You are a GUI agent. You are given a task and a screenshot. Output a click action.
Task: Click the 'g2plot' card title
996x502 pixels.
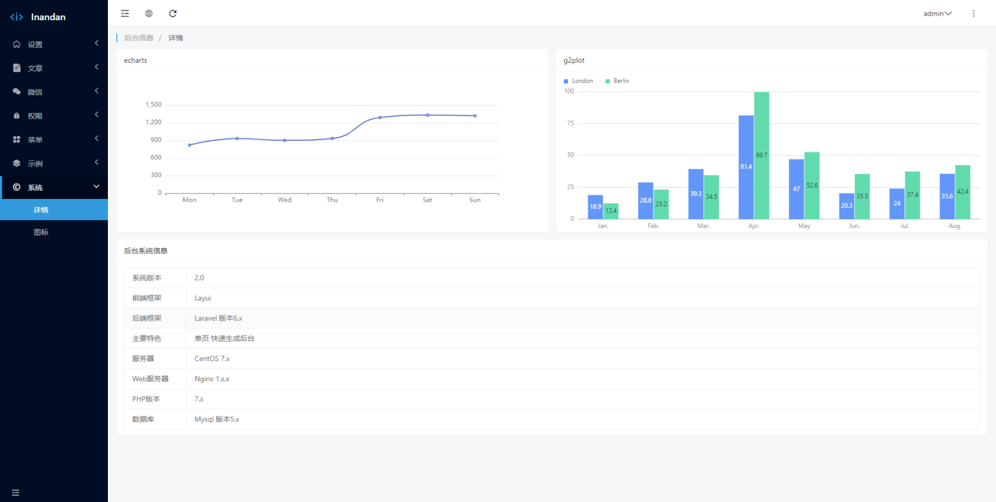[x=574, y=60]
